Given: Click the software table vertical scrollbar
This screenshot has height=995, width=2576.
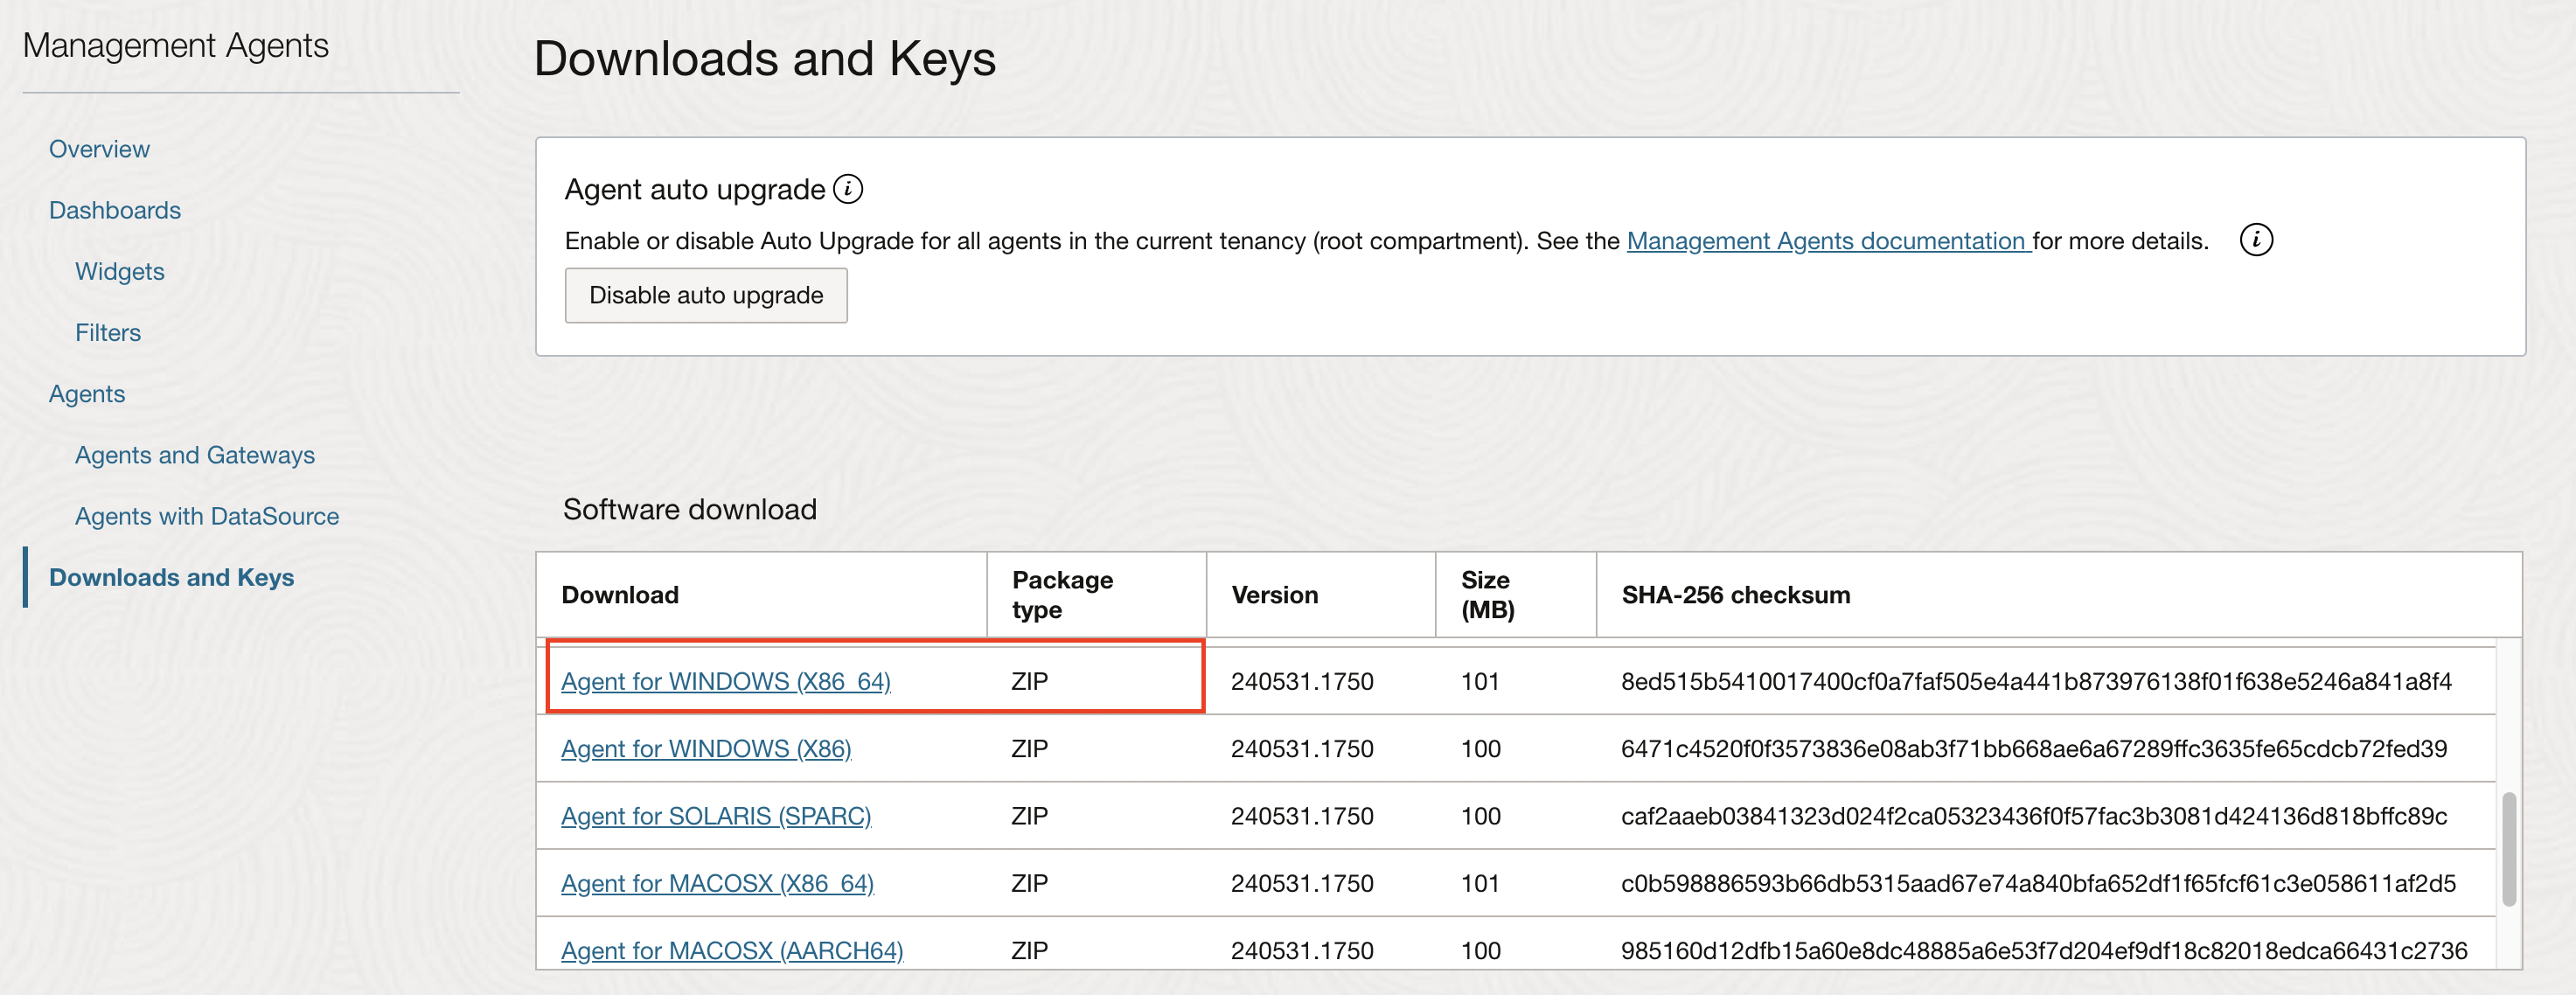Looking at the screenshot, I should coord(2508,848).
